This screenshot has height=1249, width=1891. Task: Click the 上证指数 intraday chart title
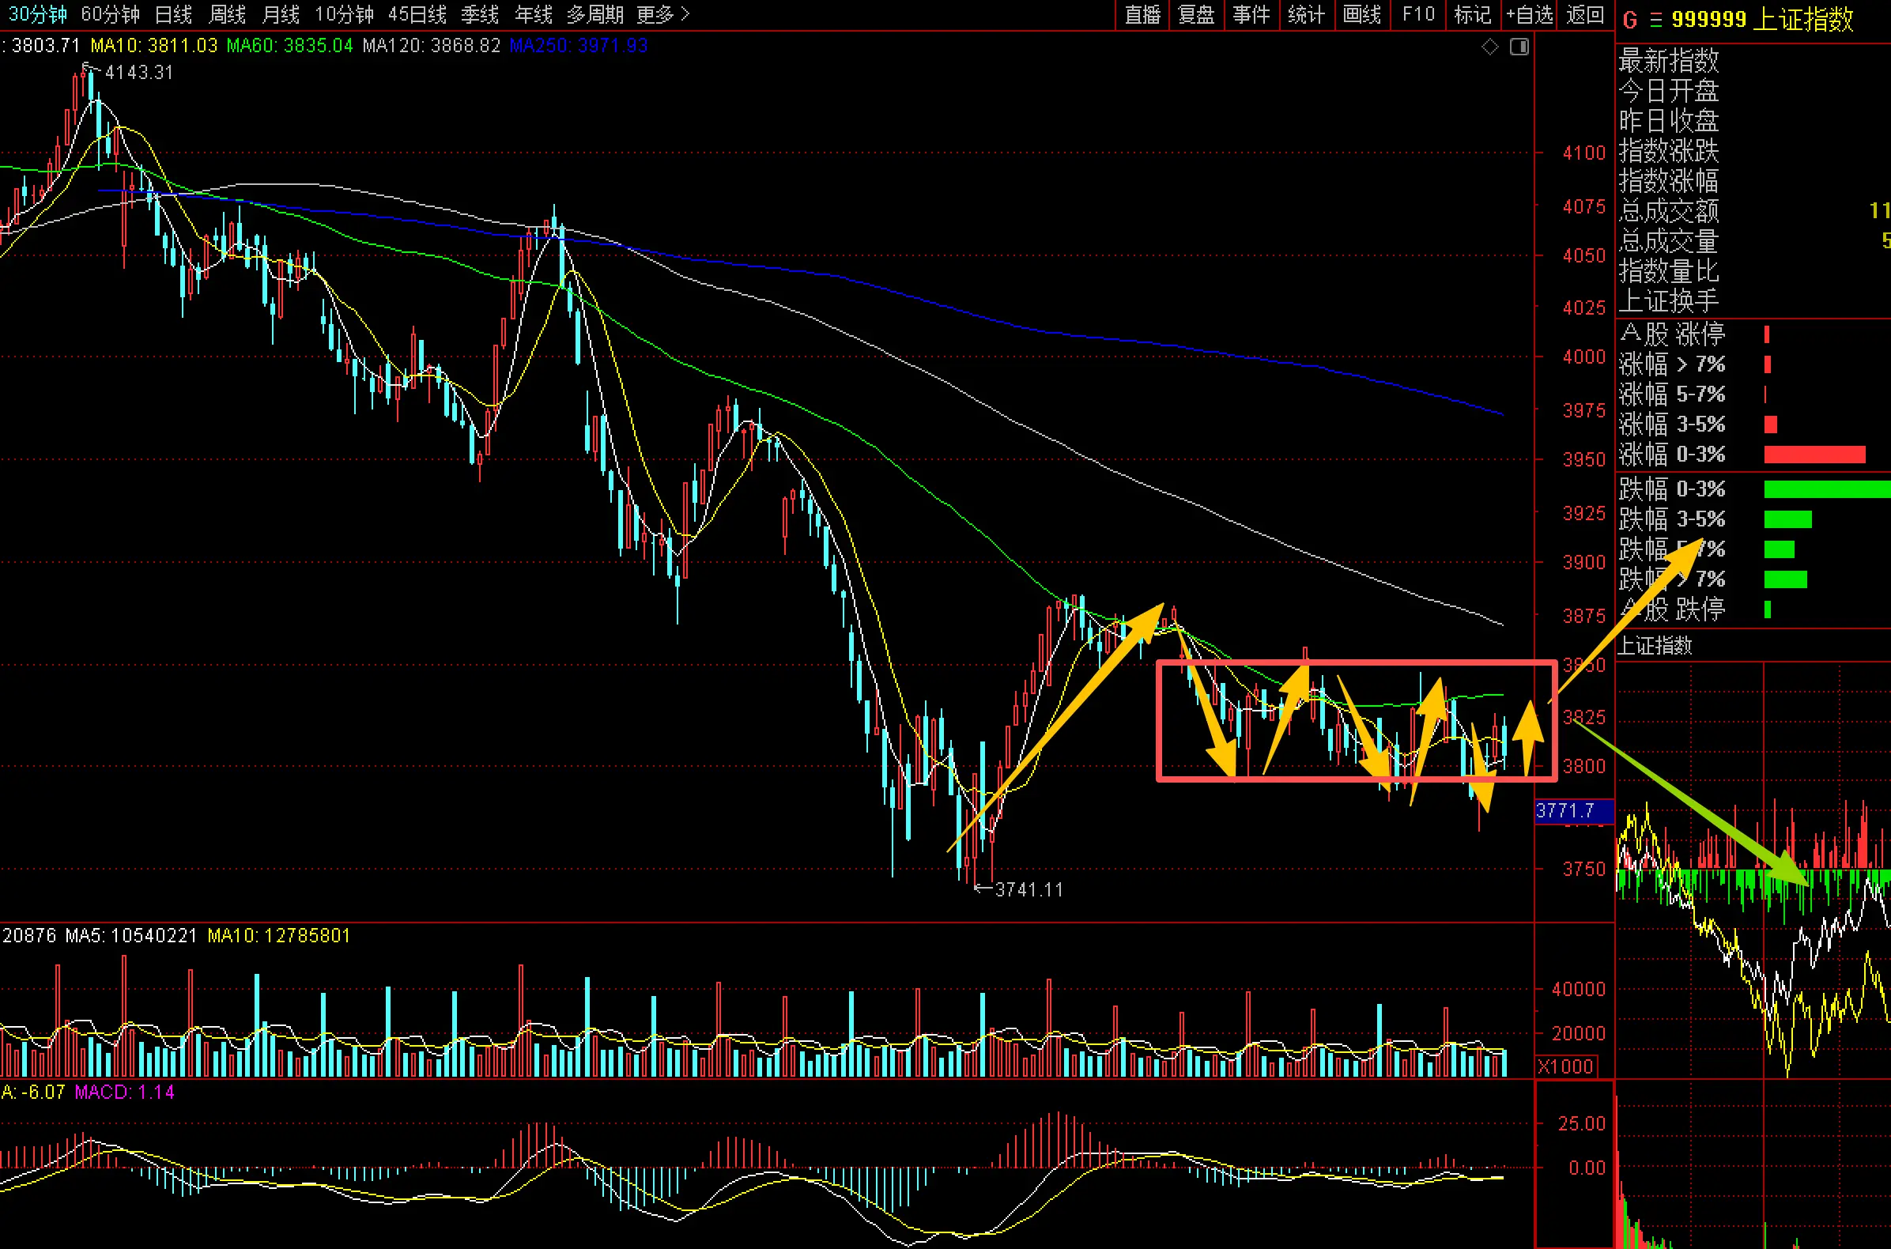point(1655,645)
